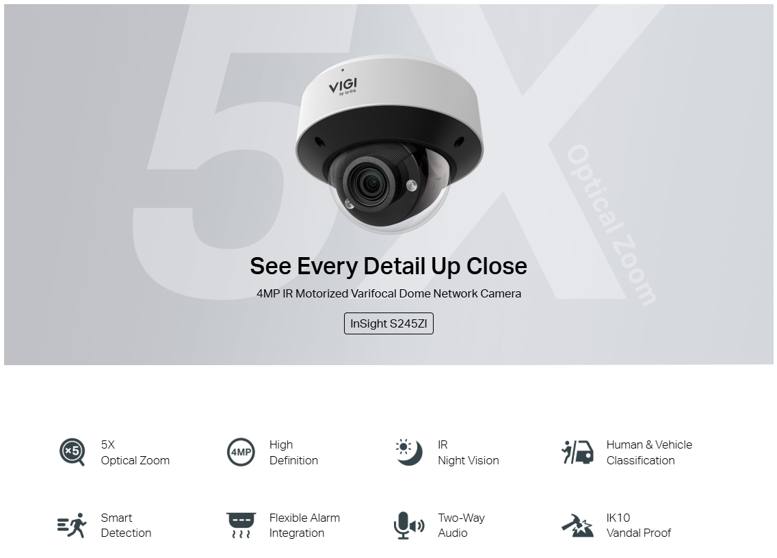Click the Smart Detection running figure icon
Image resolution: width=777 pixels, height=558 pixels.
tap(72, 525)
